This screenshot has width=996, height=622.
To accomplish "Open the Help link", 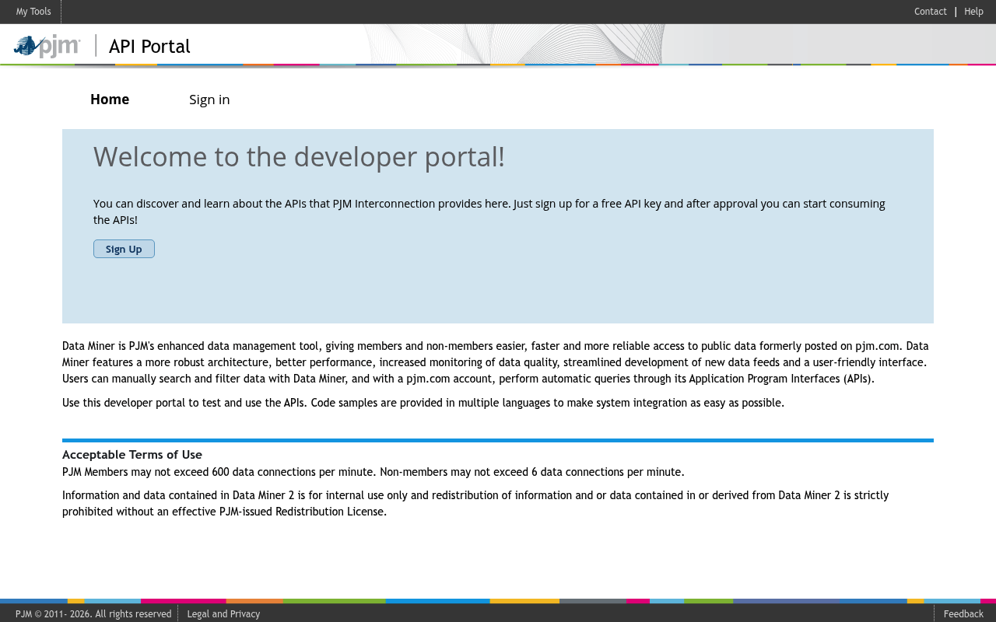I will [973, 12].
